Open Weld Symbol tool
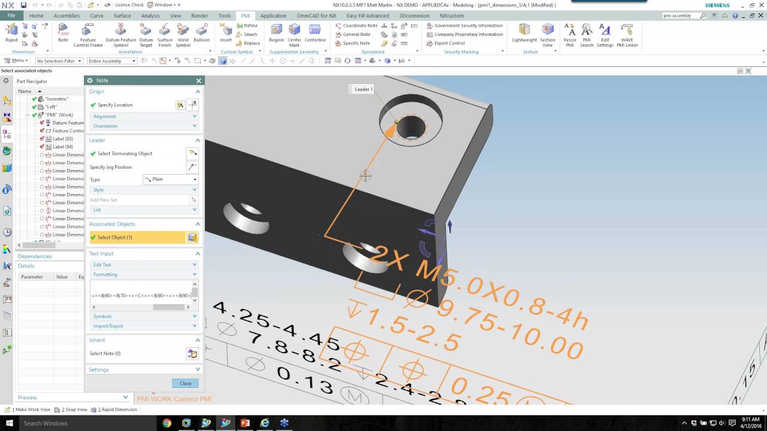This screenshot has height=431, width=767. coord(183,35)
